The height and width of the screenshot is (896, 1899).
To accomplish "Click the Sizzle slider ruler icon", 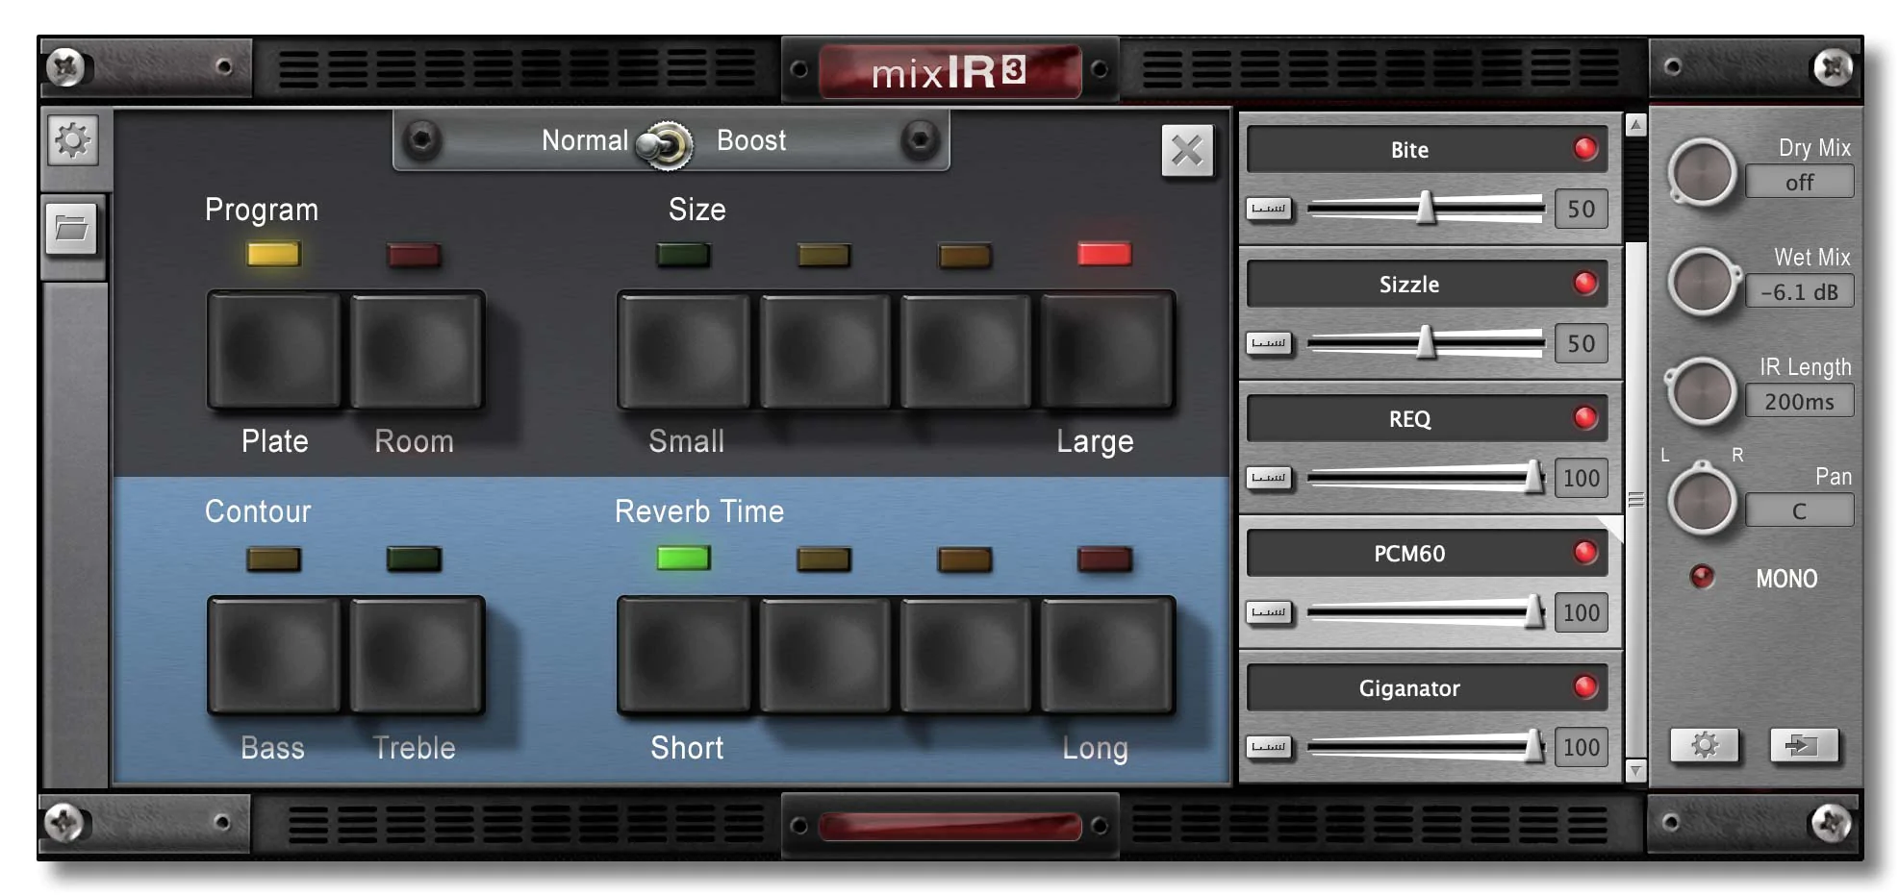I will pyautogui.click(x=1269, y=343).
